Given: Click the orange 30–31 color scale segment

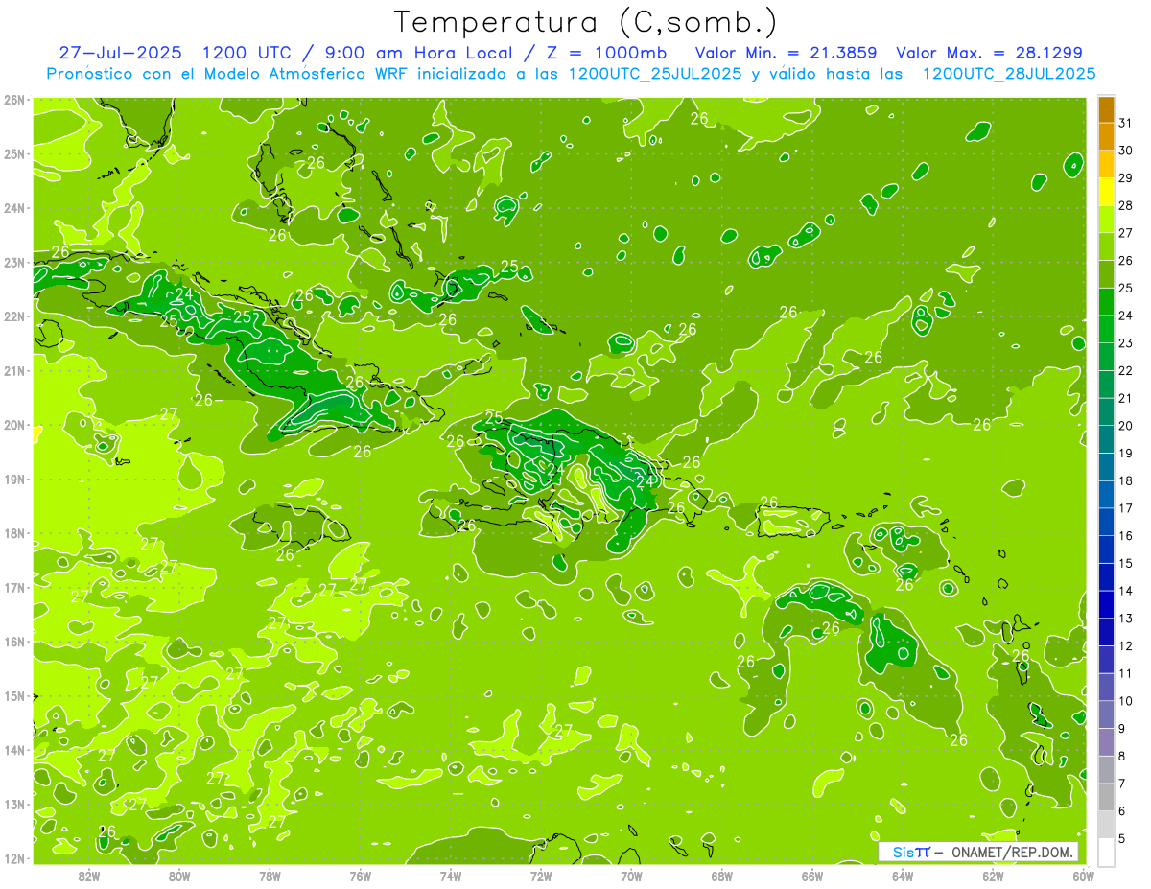Looking at the screenshot, I should [1106, 137].
